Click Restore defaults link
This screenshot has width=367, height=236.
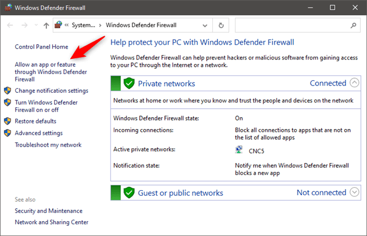[36, 121]
